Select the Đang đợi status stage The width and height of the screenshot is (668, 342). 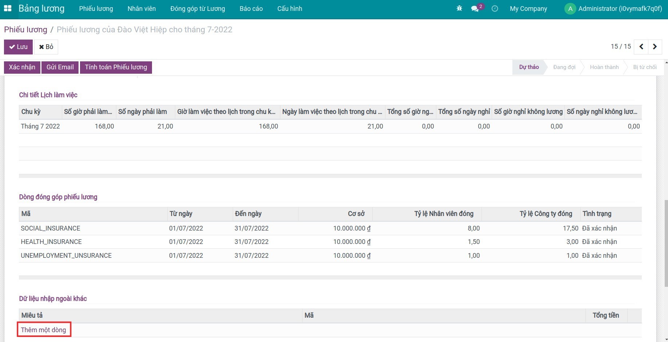tap(564, 67)
